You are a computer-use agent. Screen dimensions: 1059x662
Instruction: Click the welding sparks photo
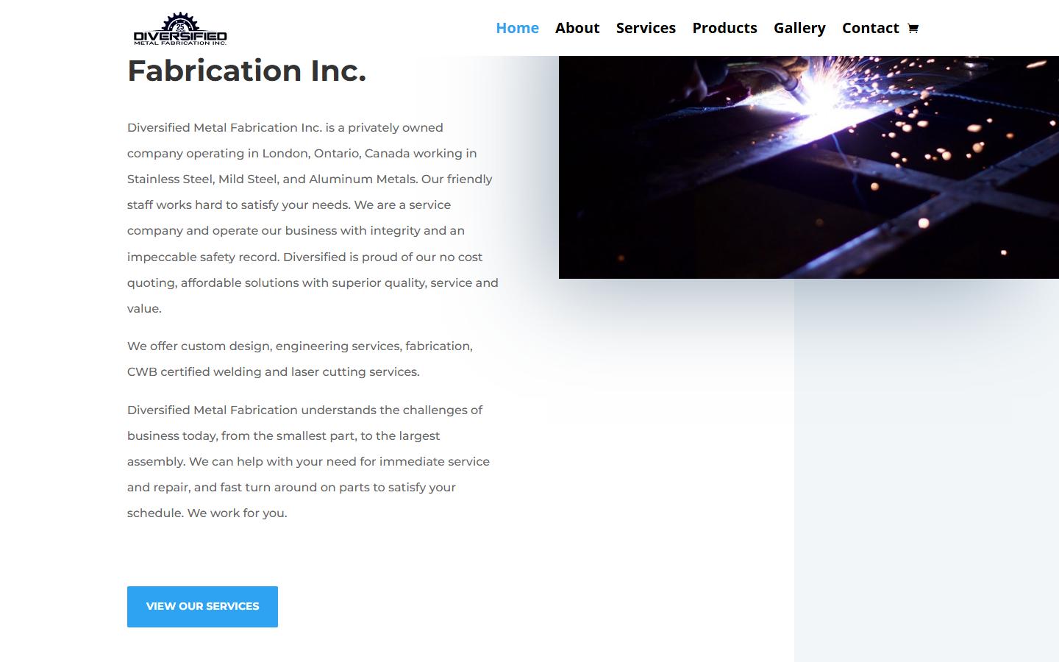[x=809, y=167]
